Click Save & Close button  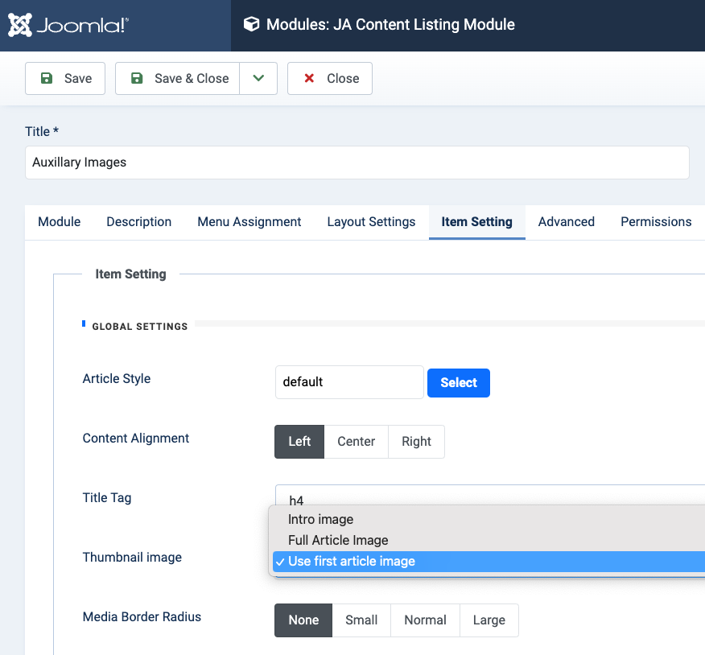pyautogui.click(x=178, y=78)
